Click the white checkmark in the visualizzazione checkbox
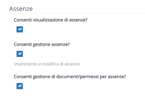The width and height of the screenshot is (145, 100). pyautogui.click(x=20, y=29)
